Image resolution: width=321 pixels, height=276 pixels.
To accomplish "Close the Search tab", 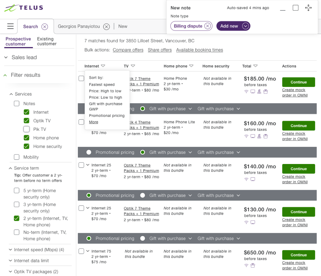I will coord(45,27).
